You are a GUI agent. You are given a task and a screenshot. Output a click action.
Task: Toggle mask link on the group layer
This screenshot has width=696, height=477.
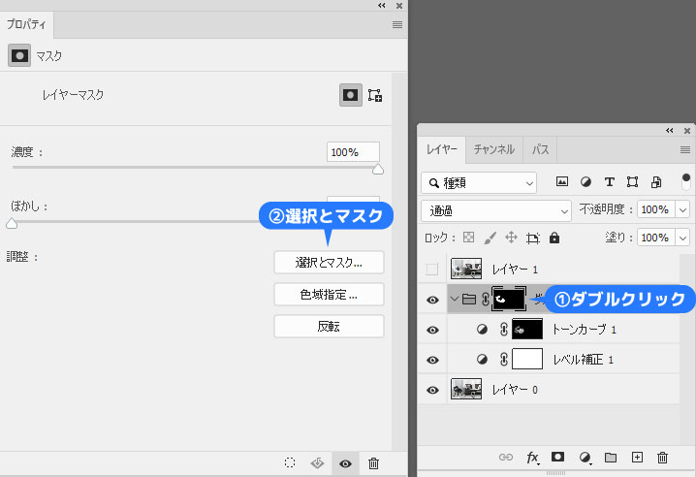coord(485,299)
